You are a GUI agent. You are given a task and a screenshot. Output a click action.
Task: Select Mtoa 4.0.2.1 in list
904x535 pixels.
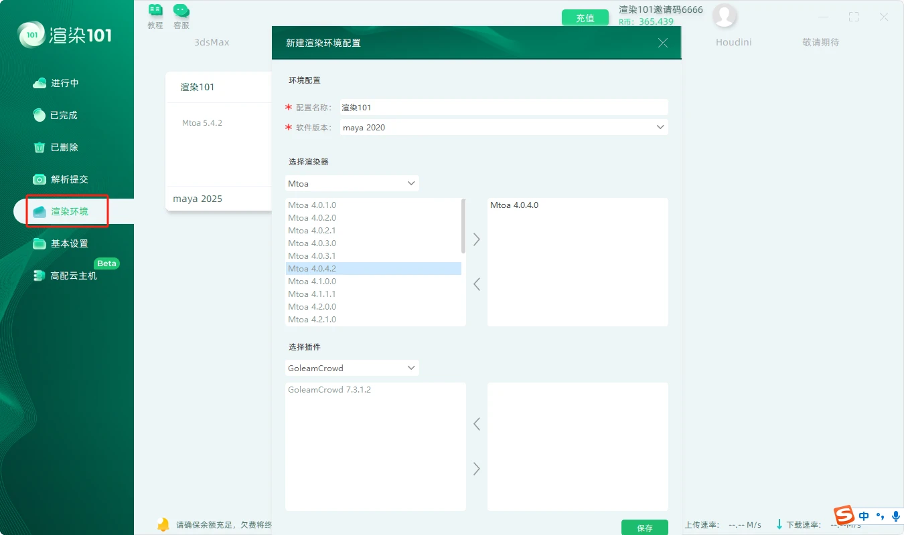click(x=374, y=231)
